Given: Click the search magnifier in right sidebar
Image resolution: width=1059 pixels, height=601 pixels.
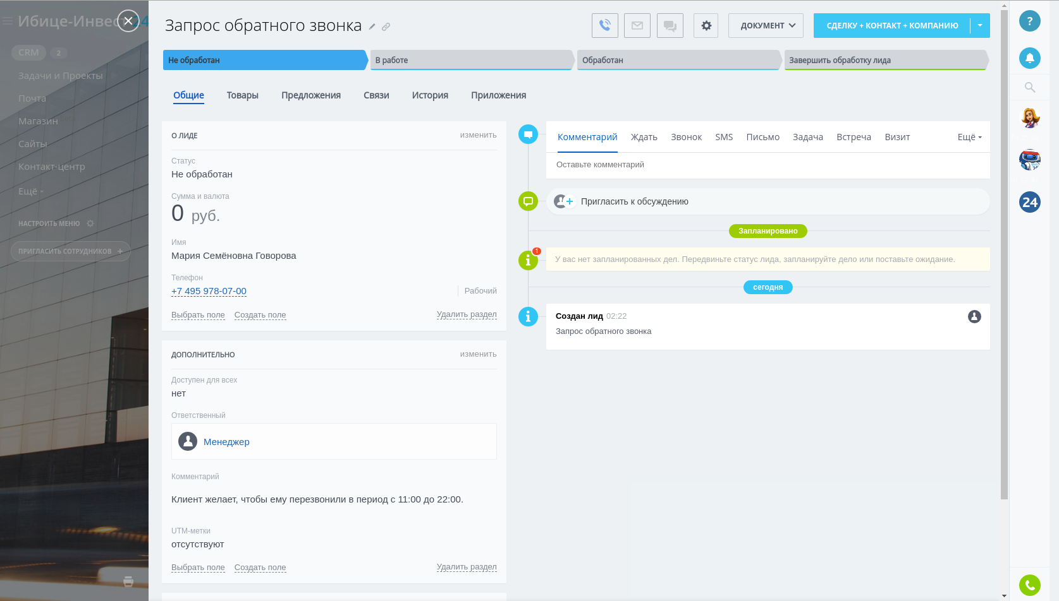Looking at the screenshot, I should pyautogui.click(x=1029, y=87).
